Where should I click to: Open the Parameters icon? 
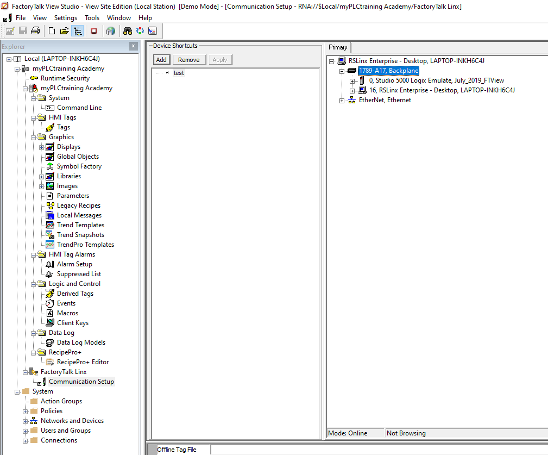point(50,196)
